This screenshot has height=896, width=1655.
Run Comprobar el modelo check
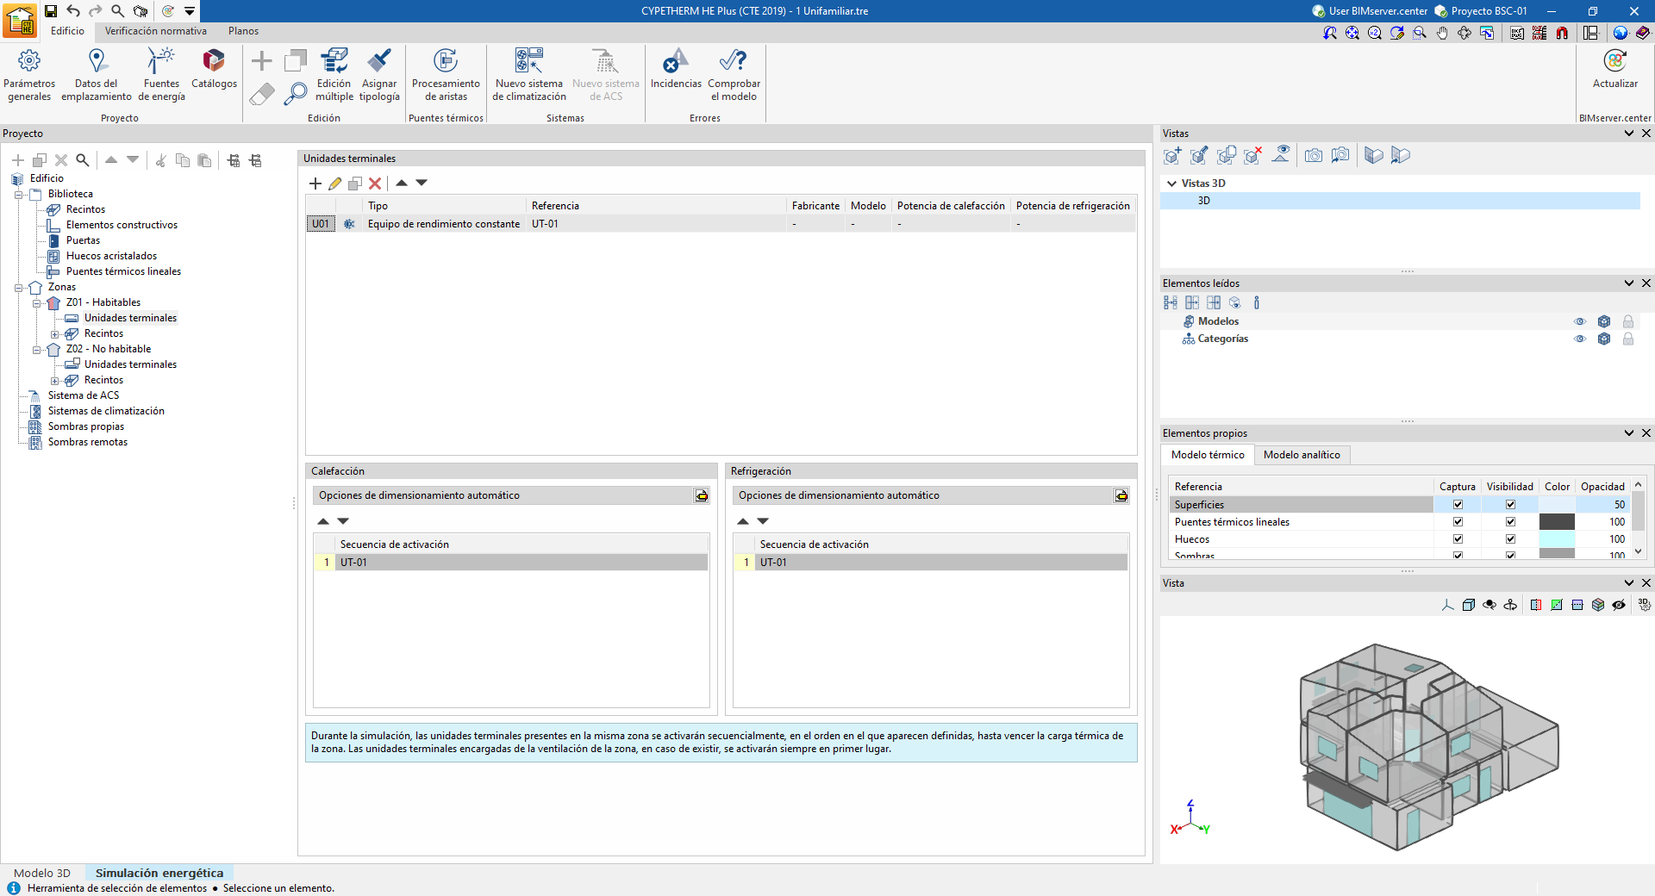[x=734, y=74]
